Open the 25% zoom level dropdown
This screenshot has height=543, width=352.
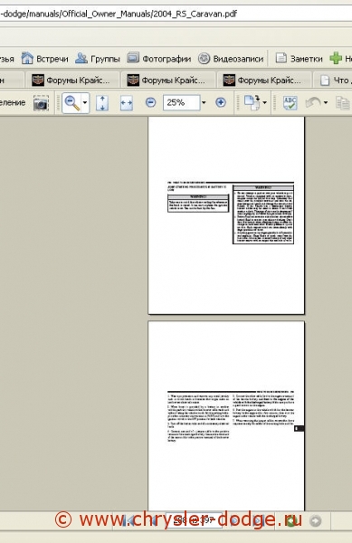[x=204, y=102]
